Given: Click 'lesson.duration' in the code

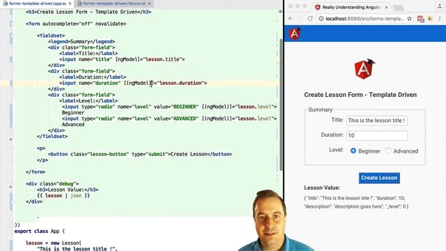Looking at the screenshot, I should [x=180, y=83].
